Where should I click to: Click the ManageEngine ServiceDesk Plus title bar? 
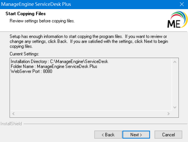[76, 4]
